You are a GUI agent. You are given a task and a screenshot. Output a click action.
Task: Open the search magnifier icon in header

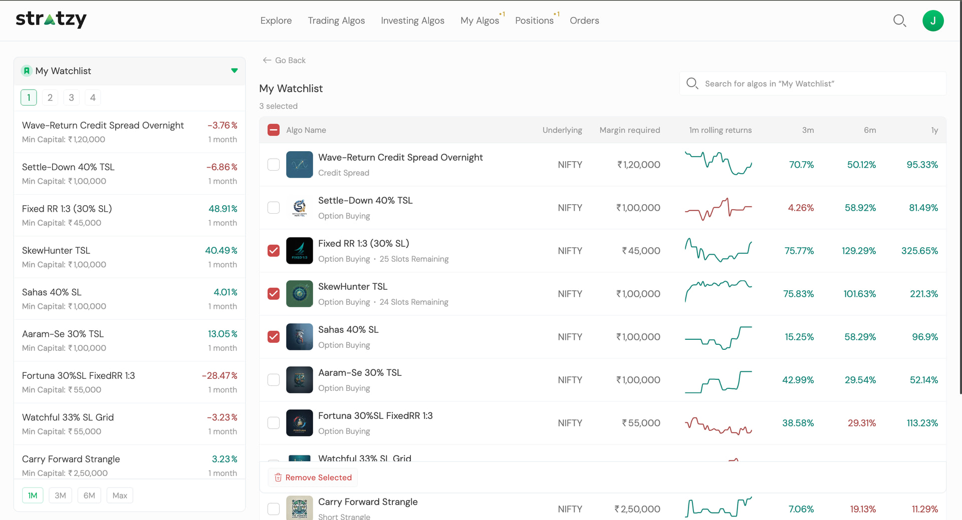900,21
